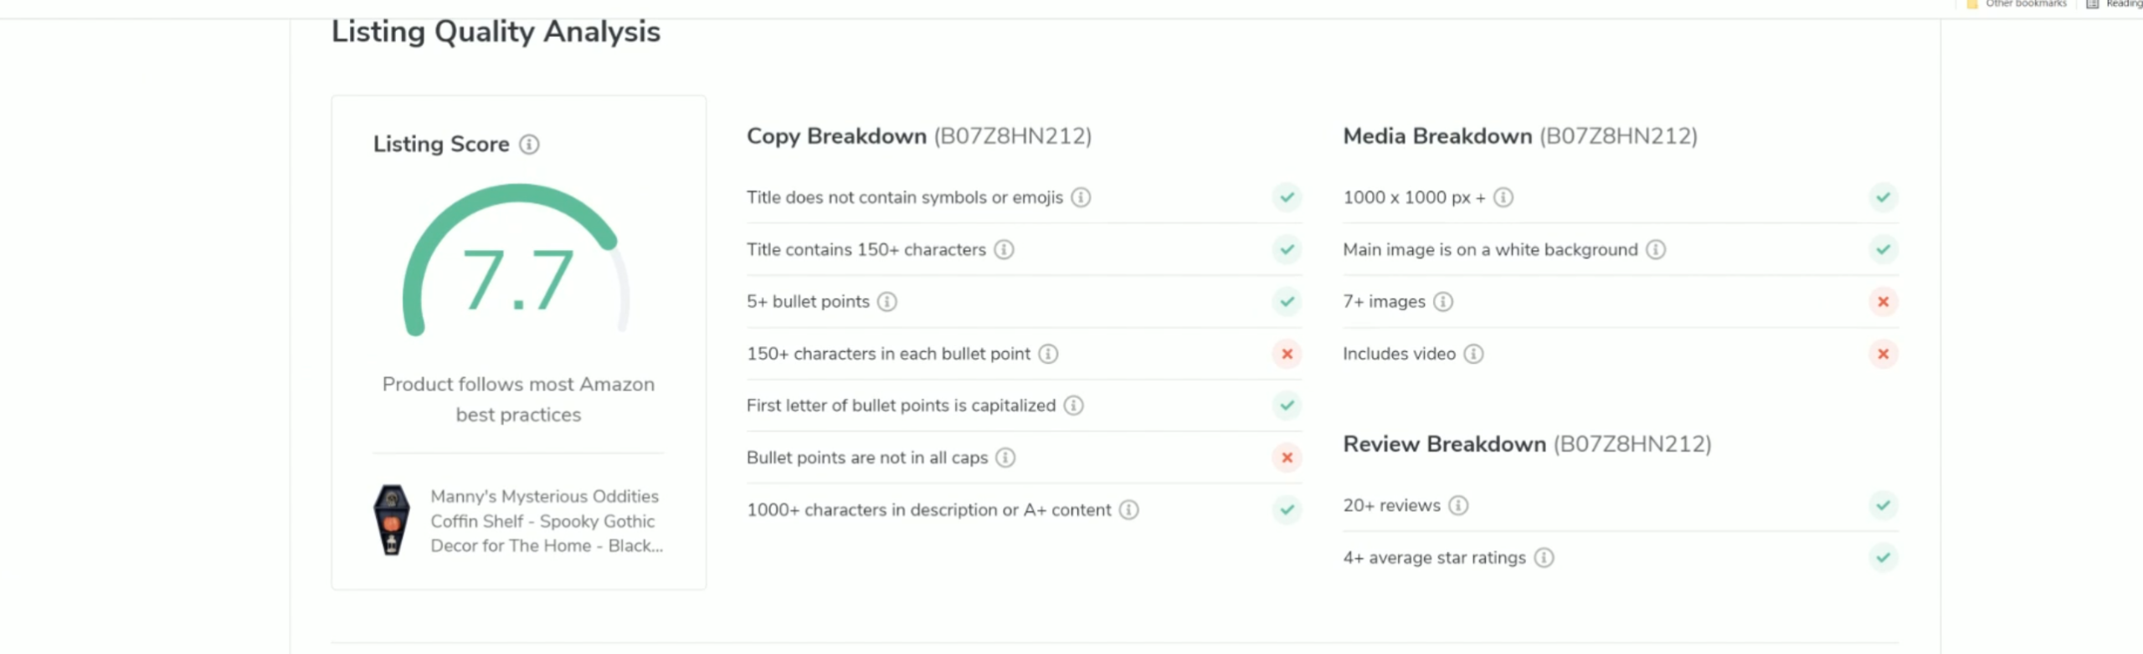Viewport: 2143px width, 654px height.
Task: Open Manny's Mysterious Oddities Coffin Shelf product title
Action: point(546,521)
